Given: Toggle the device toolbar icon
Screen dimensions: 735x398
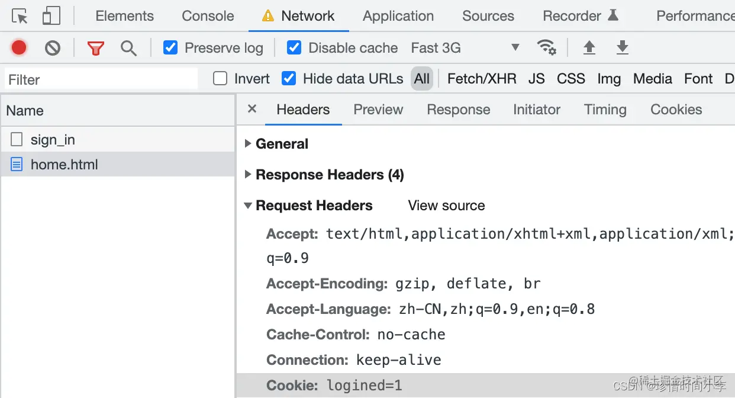Looking at the screenshot, I should 51,16.
